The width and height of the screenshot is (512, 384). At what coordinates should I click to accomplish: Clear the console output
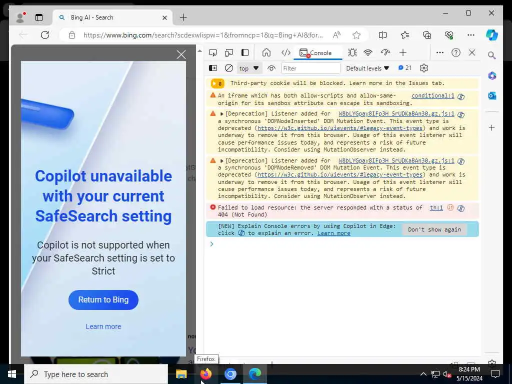(x=229, y=68)
